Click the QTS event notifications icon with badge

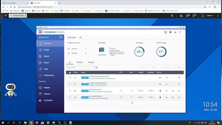point(194,16)
